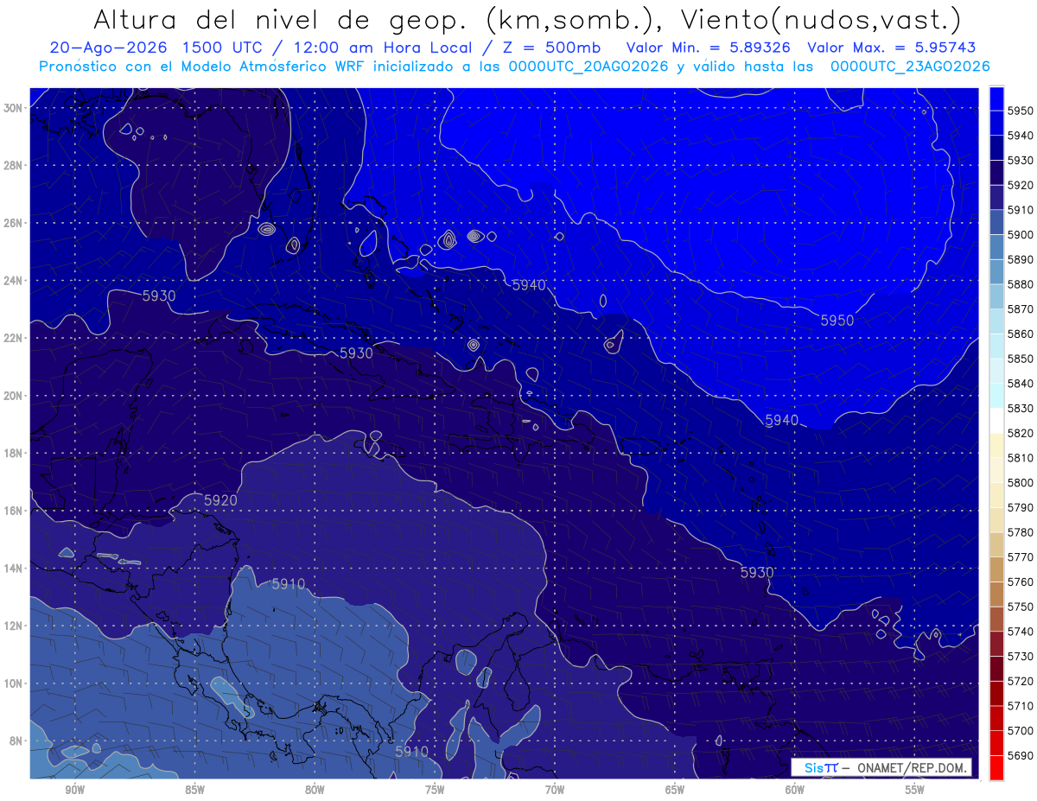Click the '5710' colorbar tick label
Screen dimensions: 1037x801
pyautogui.click(x=1021, y=706)
